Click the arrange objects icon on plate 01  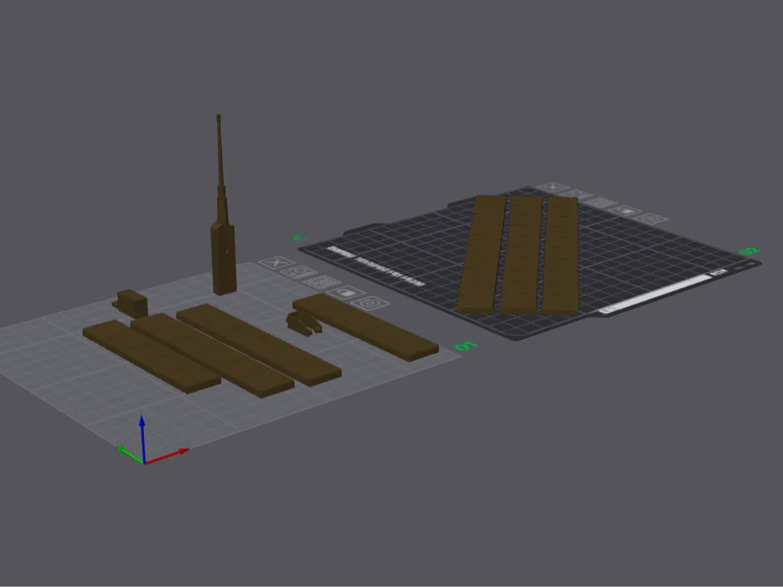point(322,282)
